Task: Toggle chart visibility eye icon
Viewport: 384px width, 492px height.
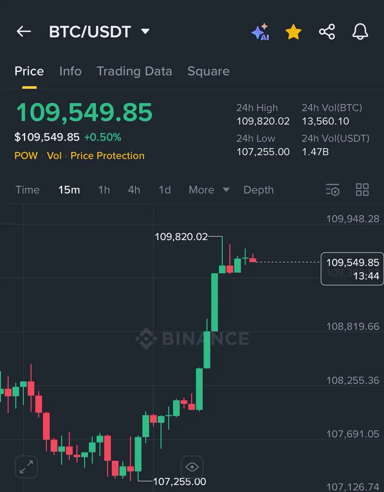Action: coord(192,467)
